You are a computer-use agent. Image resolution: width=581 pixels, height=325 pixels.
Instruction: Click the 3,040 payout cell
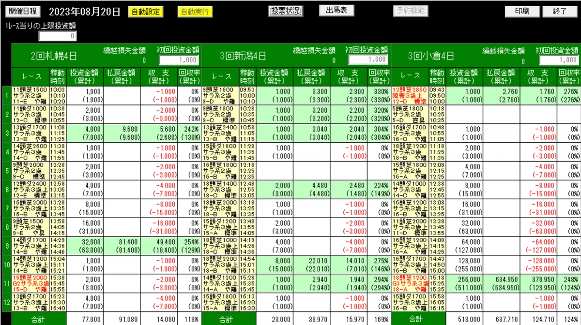coord(312,133)
